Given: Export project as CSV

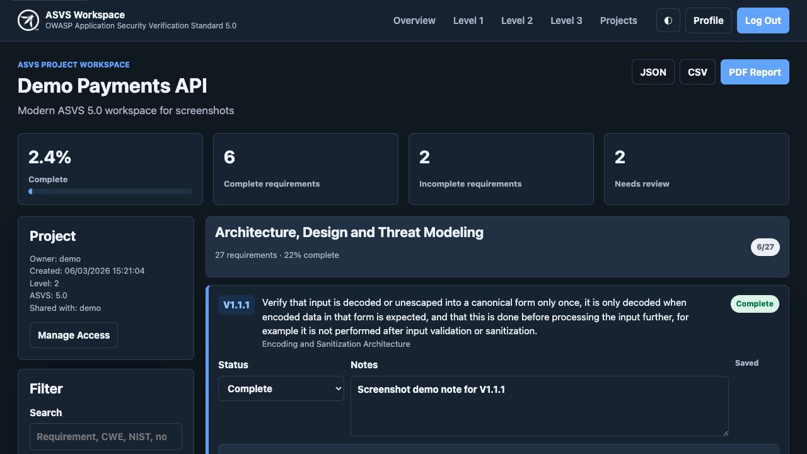Looking at the screenshot, I should click(697, 72).
